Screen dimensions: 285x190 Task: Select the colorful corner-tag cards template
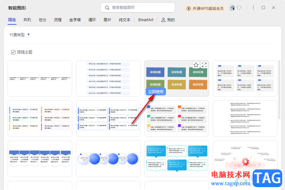coord(176,118)
